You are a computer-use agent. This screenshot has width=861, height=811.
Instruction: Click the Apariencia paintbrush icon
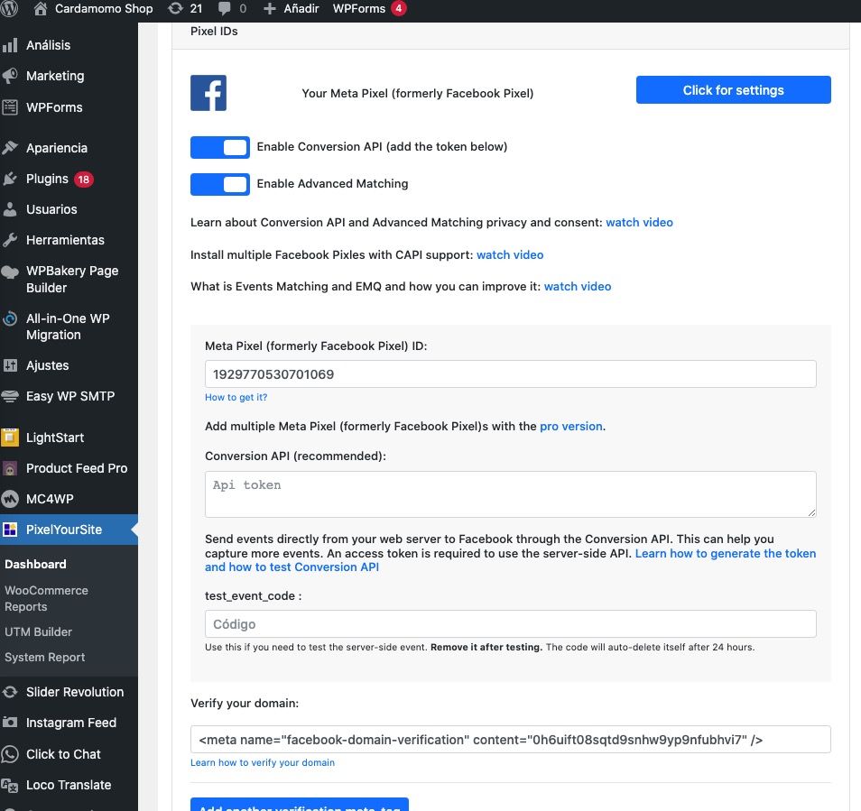click(10, 148)
